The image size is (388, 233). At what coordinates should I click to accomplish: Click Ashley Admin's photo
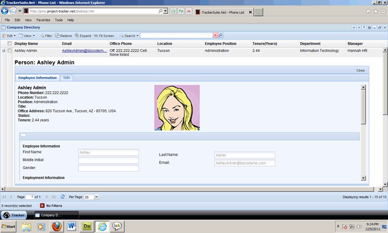(x=177, y=108)
